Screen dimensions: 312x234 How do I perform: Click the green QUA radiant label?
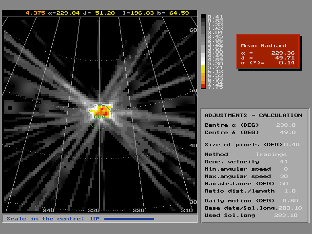[x=99, y=117]
